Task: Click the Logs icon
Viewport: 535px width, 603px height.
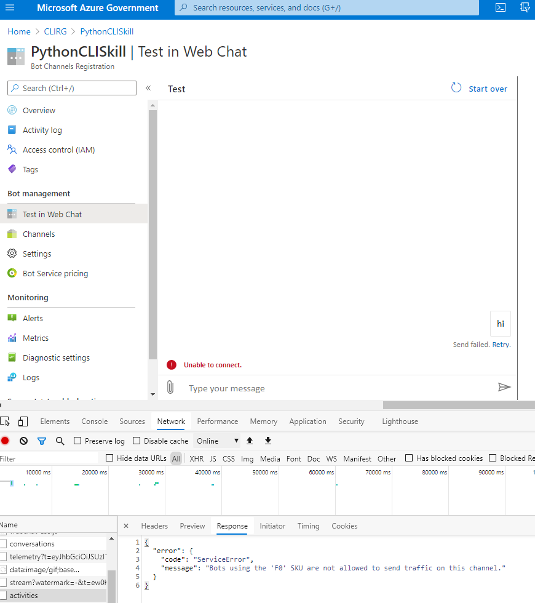Action: click(12, 377)
